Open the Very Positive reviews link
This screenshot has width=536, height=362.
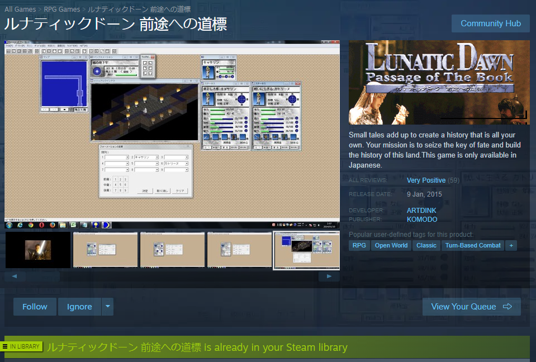tap(426, 180)
